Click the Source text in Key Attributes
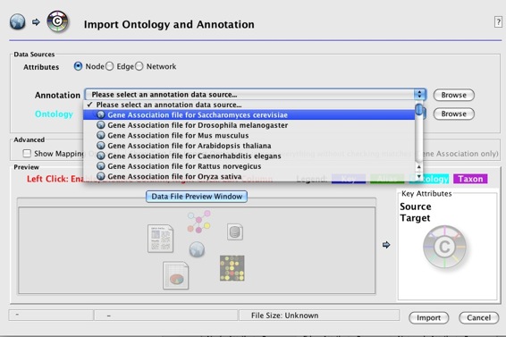The image size is (506, 337). pos(416,206)
